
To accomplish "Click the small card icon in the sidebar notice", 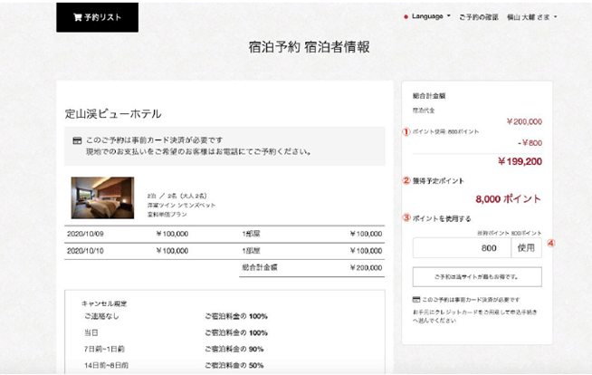I will (x=416, y=300).
